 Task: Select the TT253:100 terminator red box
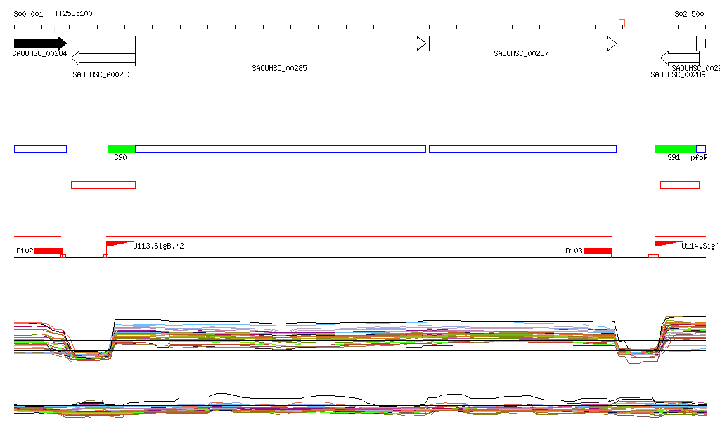coord(74,22)
